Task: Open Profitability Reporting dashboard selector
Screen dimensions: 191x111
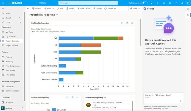Action: coord(44,15)
